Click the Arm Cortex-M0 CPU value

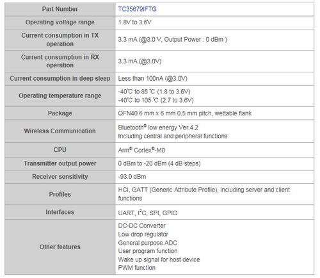tap(141, 150)
